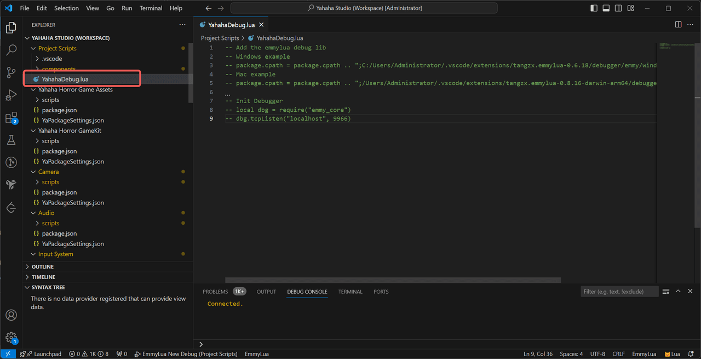Click CRLF line ending selector in status bar
Image resolution: width=701 pixels, height=359 pixels.
tap(618, 354)
